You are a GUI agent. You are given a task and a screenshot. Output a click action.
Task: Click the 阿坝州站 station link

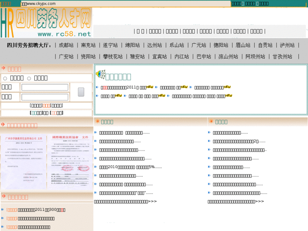[x=255, y=57]
